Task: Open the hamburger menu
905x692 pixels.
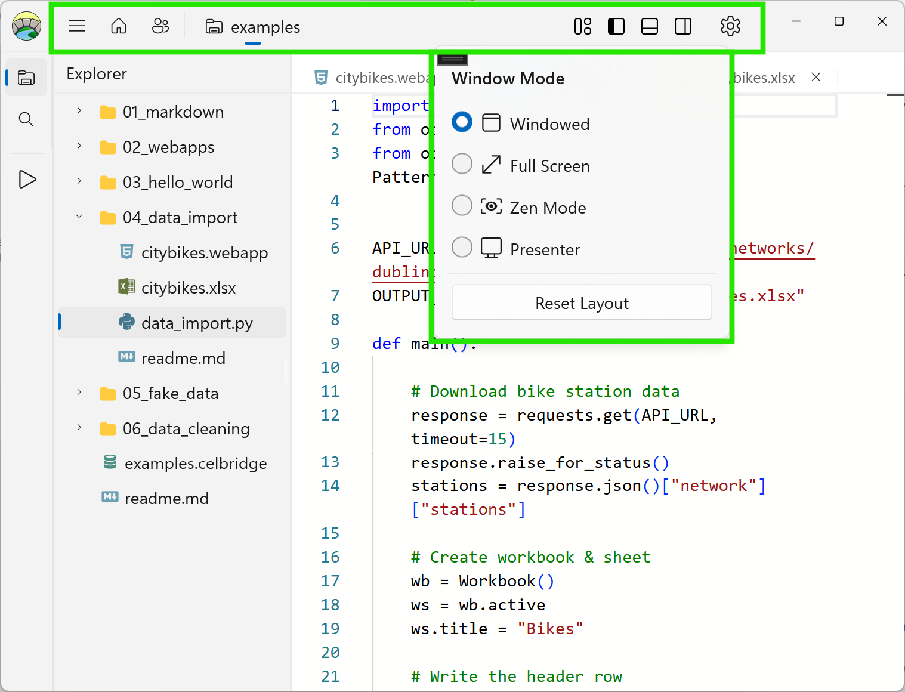Action: (x=76, y=26)
